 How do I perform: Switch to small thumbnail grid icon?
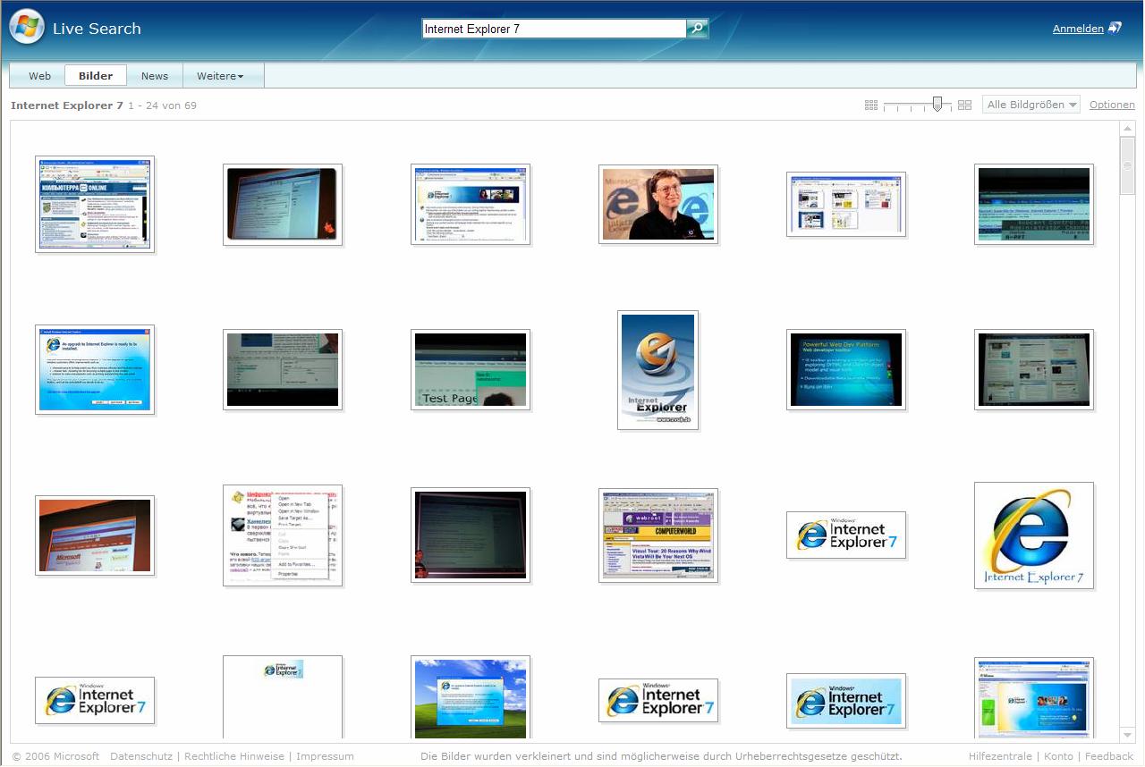(871, 105)
